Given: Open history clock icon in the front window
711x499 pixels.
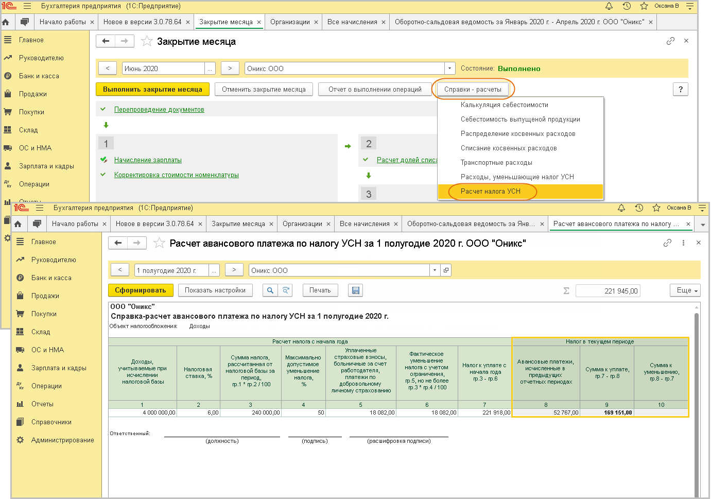Looking at the screenshot, I should click(639, 208).
